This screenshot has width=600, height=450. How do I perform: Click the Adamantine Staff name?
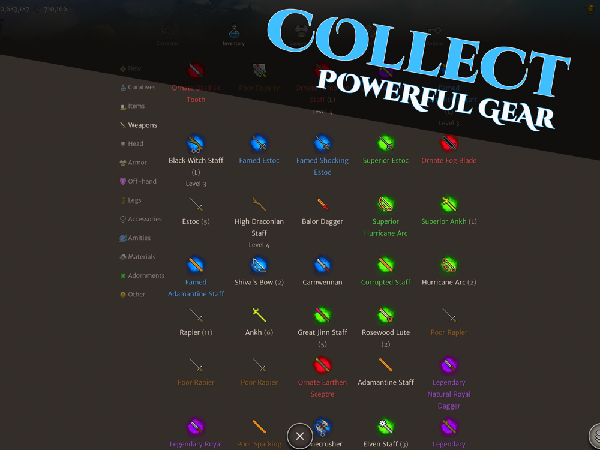pyautogui.click(x=386, y=382)
